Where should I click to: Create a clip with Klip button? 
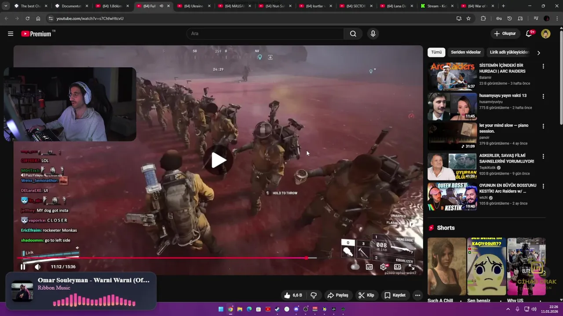pyautogui.click(x=366, y=295)
